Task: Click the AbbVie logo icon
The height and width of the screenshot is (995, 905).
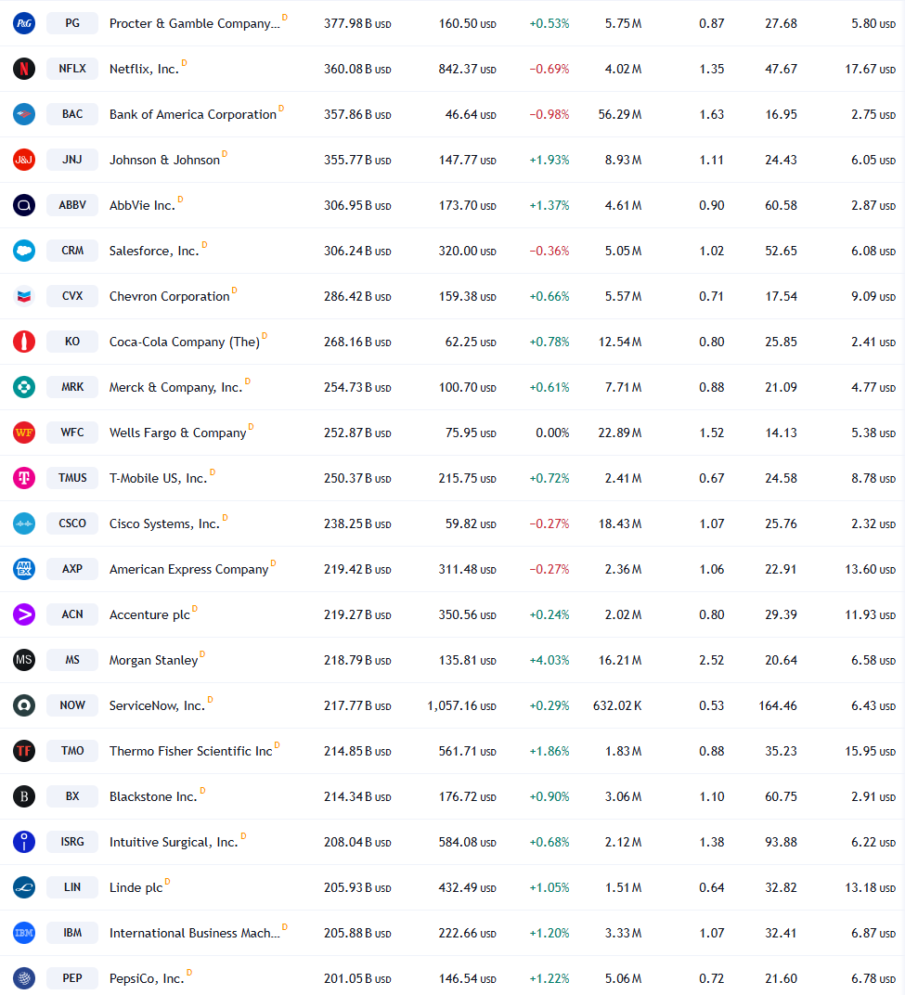Action: click(x=24, y=205)
